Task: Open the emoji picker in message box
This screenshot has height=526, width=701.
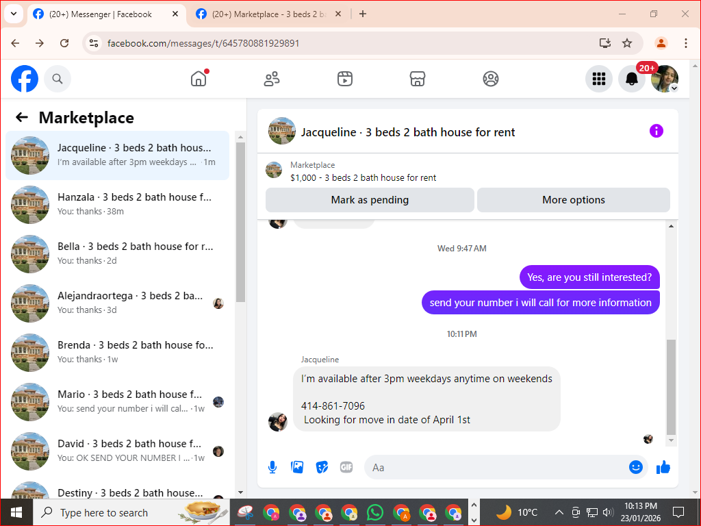Action: pyautogui.click(x=636, y=467)
